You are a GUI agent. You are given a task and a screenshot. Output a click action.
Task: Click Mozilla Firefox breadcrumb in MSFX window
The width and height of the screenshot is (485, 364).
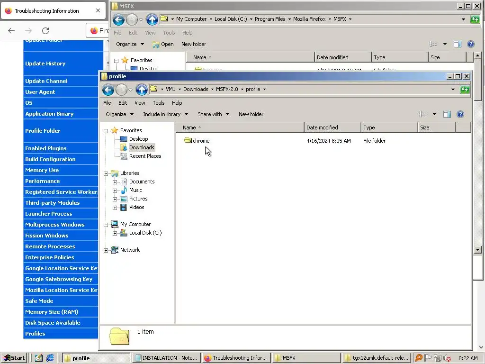(309, 19)
